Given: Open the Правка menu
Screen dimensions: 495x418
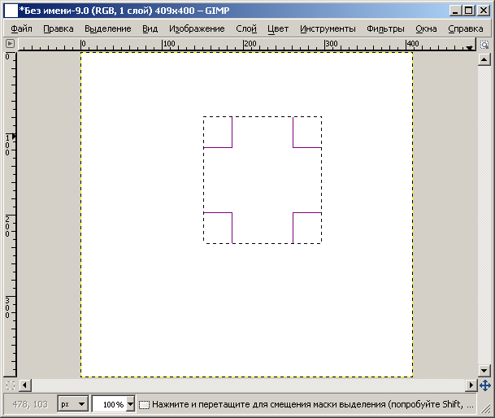Looking at the screenshot, I should tap(59, 28).
